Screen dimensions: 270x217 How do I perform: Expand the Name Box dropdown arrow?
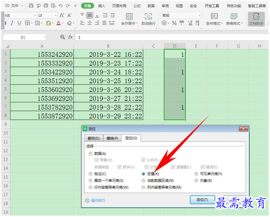click(45, 37)
